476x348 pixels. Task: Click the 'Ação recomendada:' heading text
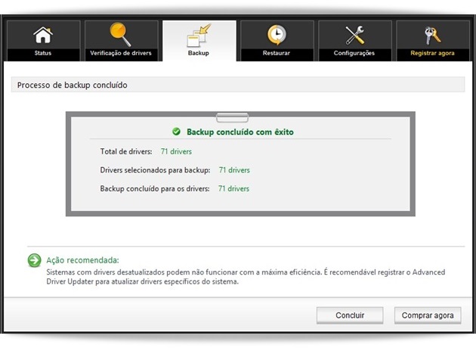[x=82, y=260]
